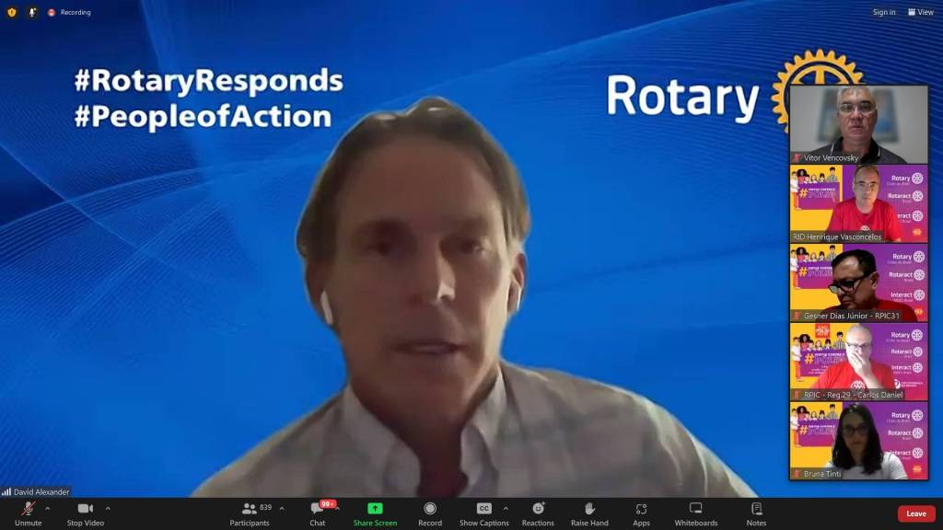Expand audio options arrow beside Unmute
943x530 pixels.
(48, 508)
